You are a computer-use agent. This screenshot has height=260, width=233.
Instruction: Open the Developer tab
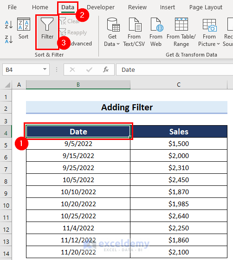pos(101,7)
